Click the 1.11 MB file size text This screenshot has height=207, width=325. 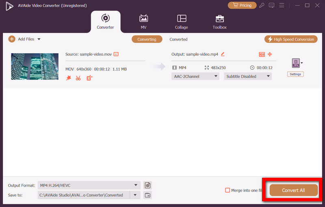point(119,69)
